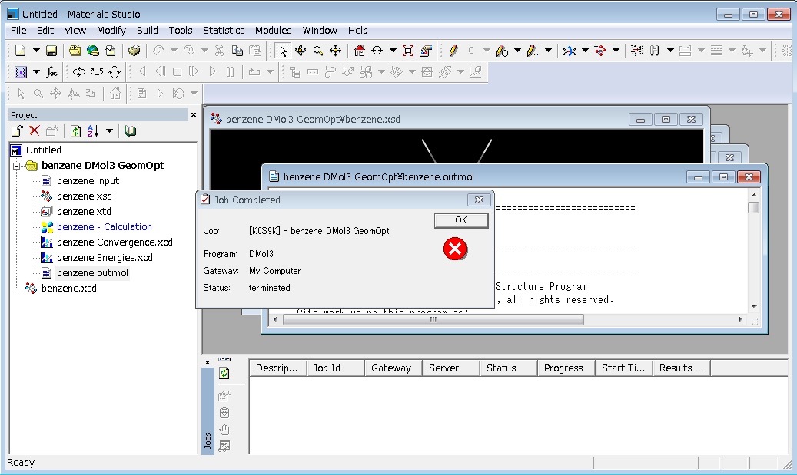Click the fx function icon
The image size is (797, 475).
[51, 72]
